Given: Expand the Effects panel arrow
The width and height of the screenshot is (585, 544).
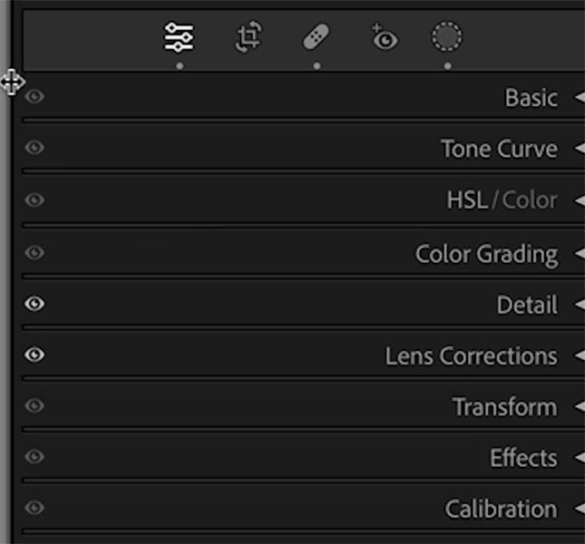Looking at the screenshot, I should pyautogui.click(x=580, y=457).
